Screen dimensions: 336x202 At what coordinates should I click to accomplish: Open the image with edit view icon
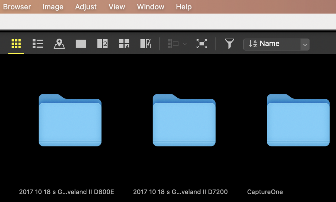tap(146, 44)
